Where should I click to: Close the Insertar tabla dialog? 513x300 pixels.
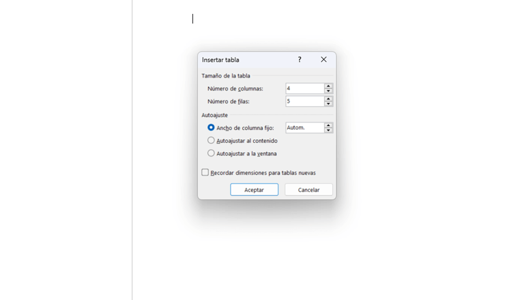(324, 60)
